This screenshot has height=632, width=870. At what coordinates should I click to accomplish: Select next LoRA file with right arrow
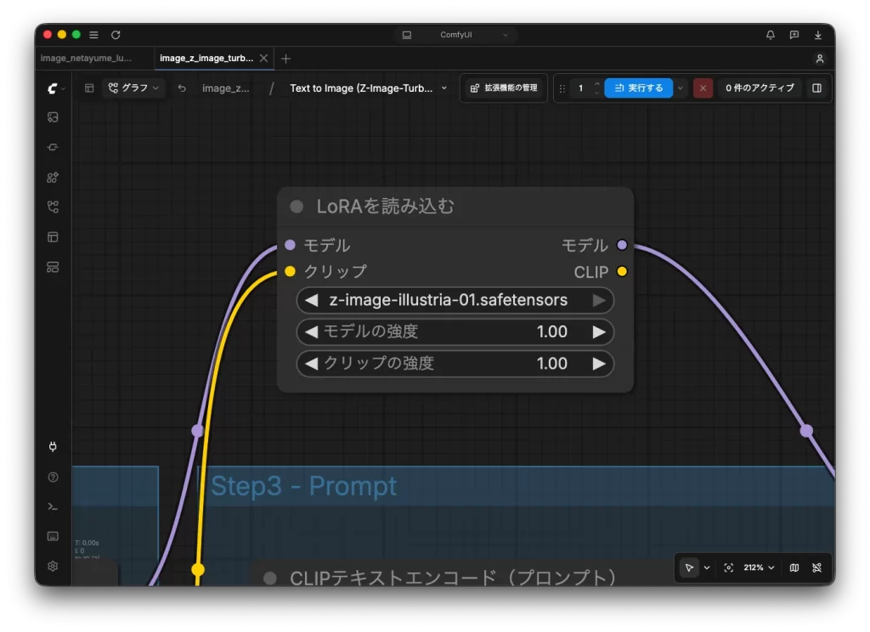pyautogui.click(x=599, y=300)
